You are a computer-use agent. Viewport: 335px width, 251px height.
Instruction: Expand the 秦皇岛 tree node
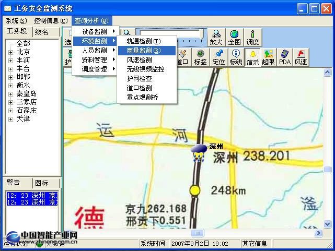(x=11, y=94)
